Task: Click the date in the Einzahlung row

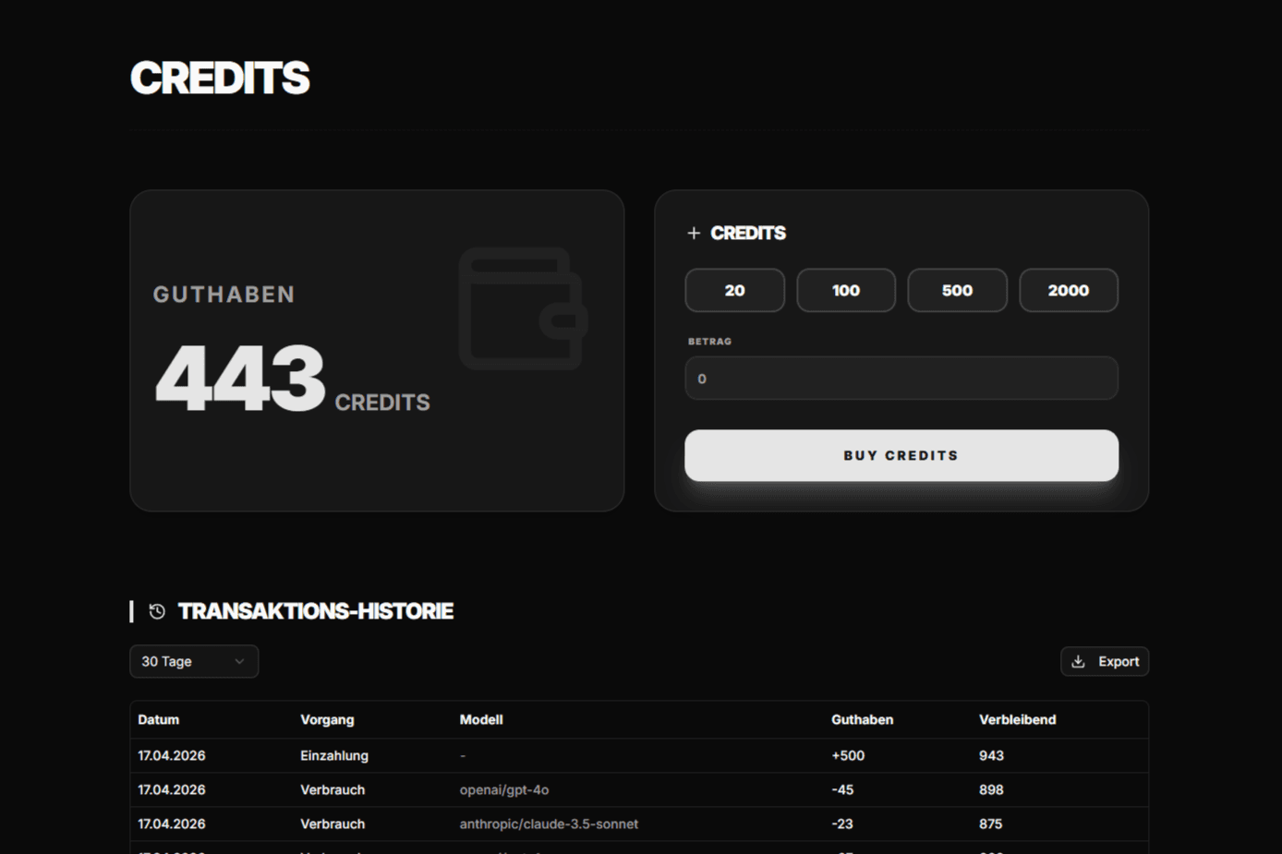Action: tap(172, 755)
